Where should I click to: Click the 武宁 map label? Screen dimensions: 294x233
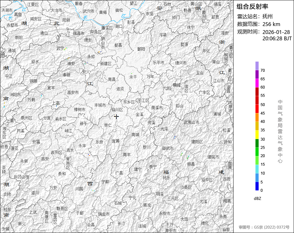tap(60, 49)
